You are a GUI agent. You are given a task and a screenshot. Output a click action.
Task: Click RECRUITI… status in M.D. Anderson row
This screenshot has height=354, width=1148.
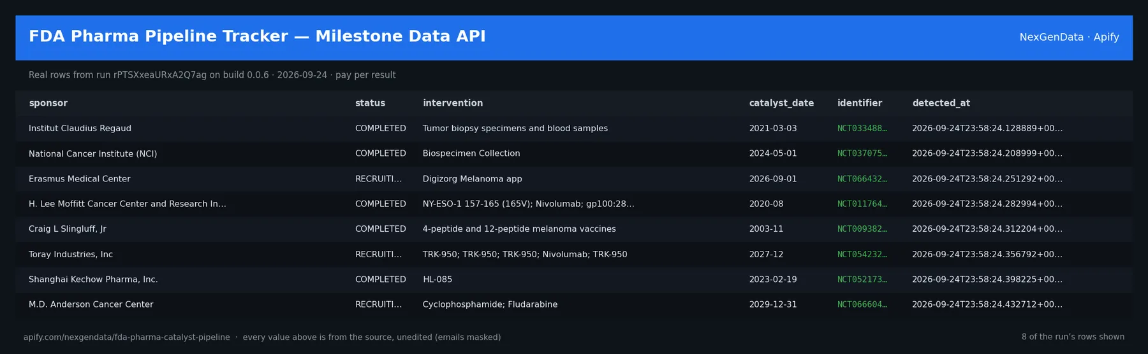tap(378, 304)
